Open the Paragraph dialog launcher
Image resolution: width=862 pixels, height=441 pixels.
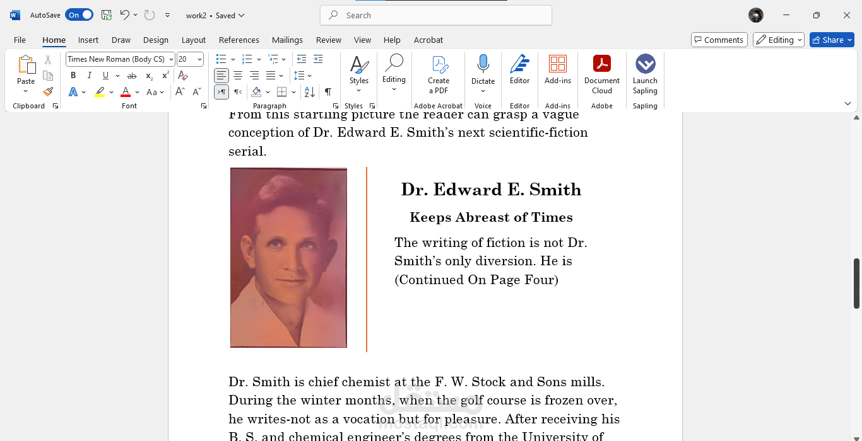click(x=335, y=106)
